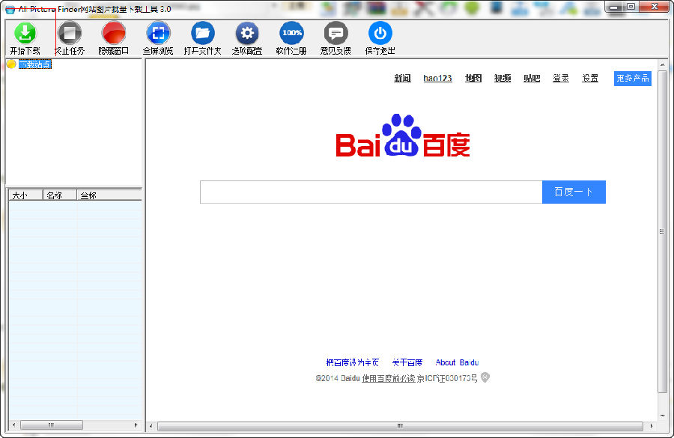Click the red Hide Window (隐藏窗口) icon

tap(114, 33)
